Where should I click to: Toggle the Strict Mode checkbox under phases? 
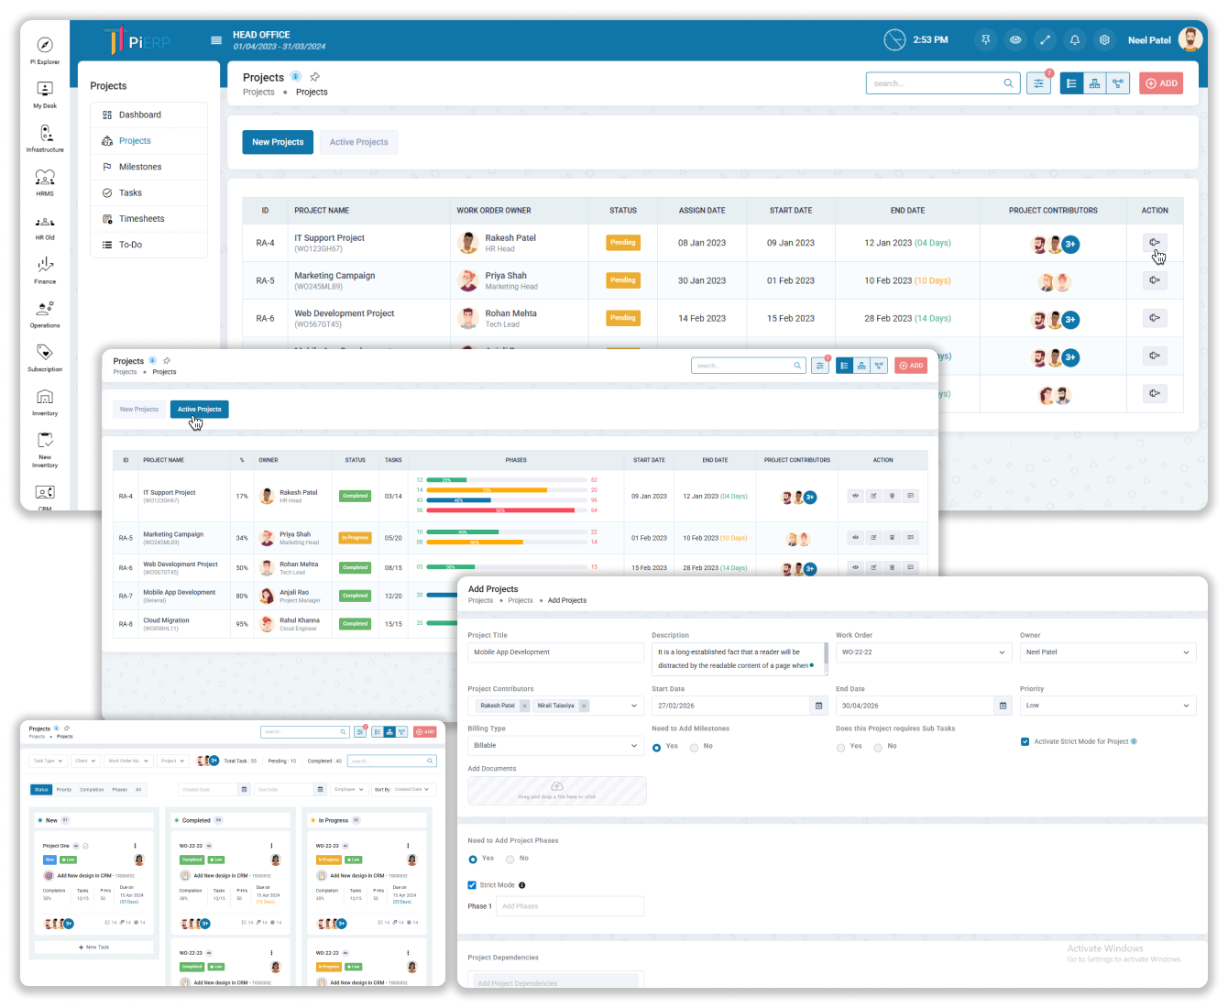472,885
